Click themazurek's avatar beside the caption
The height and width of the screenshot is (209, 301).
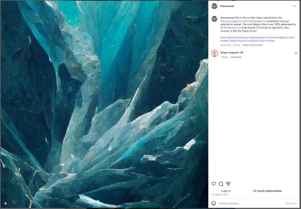point(214,18)
